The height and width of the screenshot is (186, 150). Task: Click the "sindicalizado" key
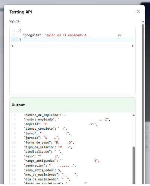37,152
